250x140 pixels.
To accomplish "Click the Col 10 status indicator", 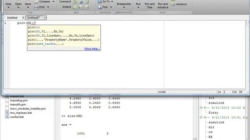I will pos(237,92).
